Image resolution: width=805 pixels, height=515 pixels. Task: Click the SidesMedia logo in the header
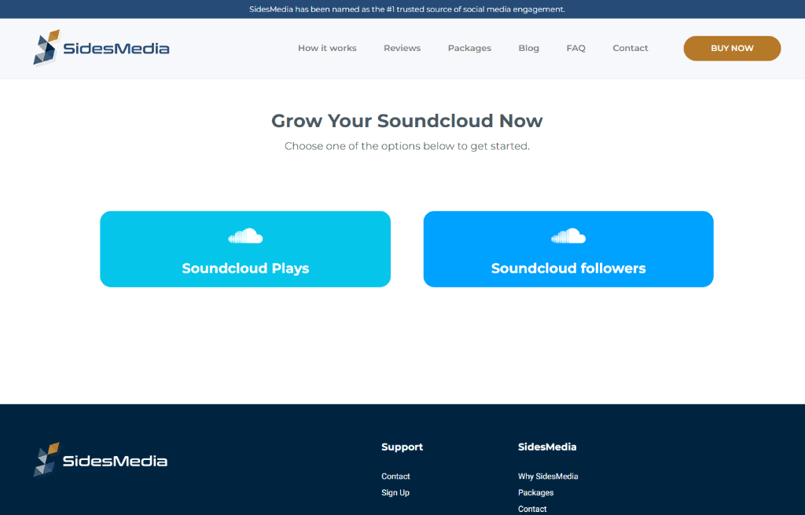[x=101, y=48]
